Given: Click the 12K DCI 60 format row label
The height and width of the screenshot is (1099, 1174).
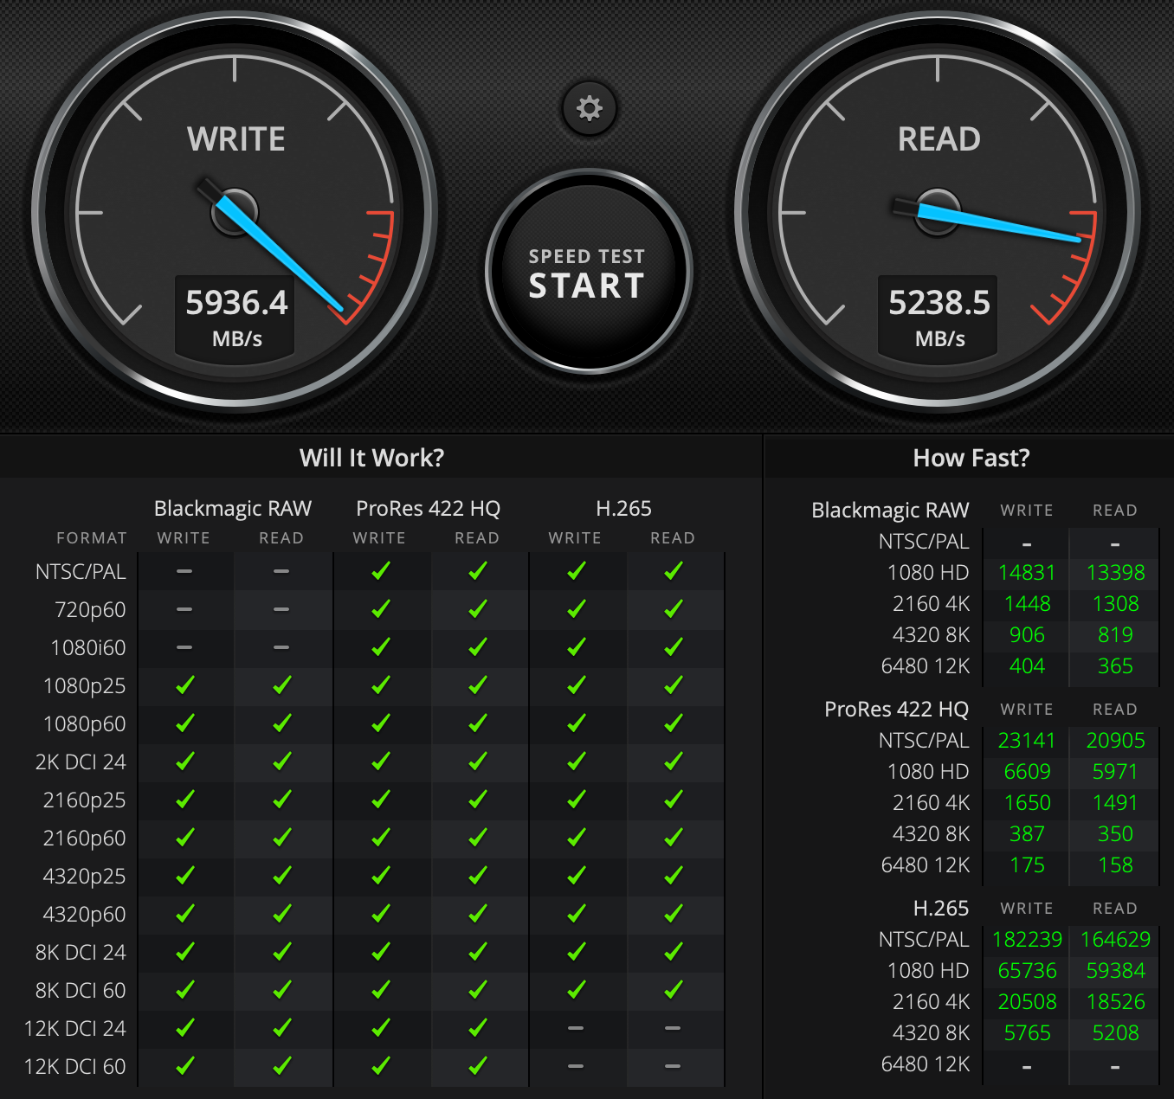Looking at the screenshot, I should 75,1067.
